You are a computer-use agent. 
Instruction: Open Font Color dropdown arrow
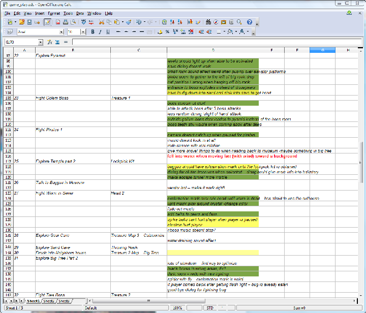(248, 32)
